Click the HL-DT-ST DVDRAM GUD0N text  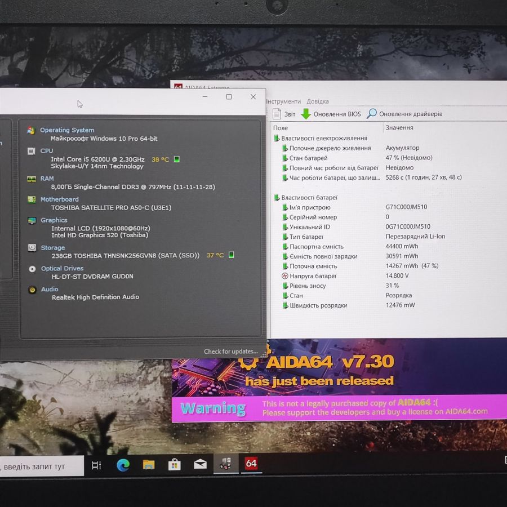tap(92, 277)
